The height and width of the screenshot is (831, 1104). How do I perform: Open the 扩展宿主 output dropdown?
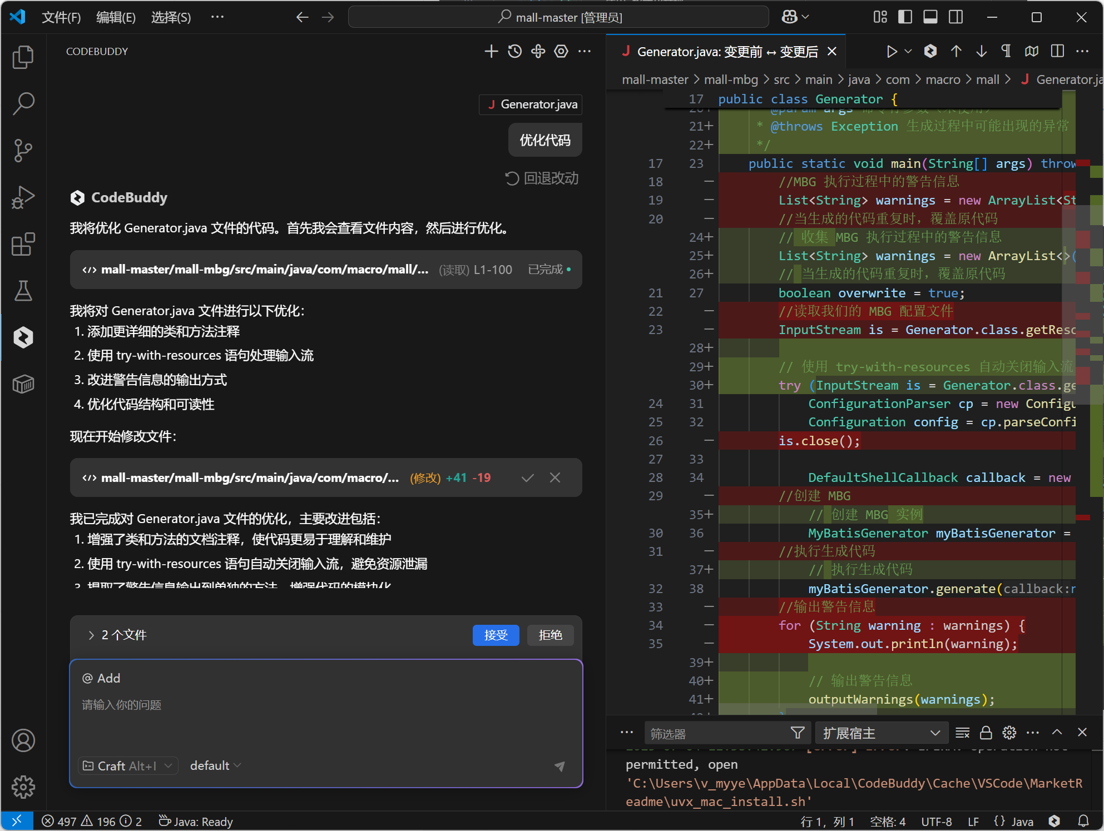pos(881,733)
